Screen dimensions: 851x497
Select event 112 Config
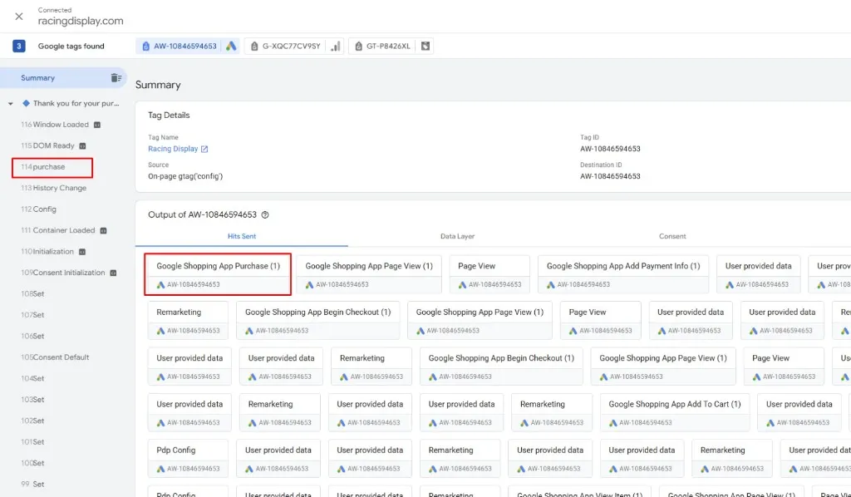[x=38, y=209]
